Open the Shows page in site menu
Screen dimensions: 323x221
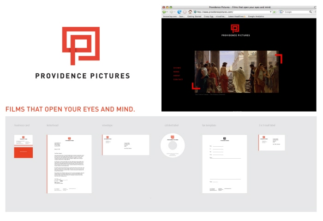pos(177,68)
